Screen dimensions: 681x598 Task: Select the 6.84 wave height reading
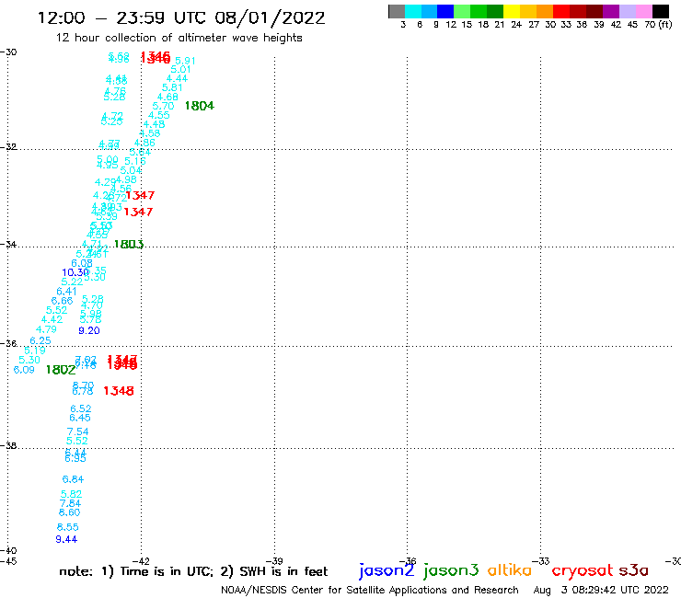coord(73,479)
